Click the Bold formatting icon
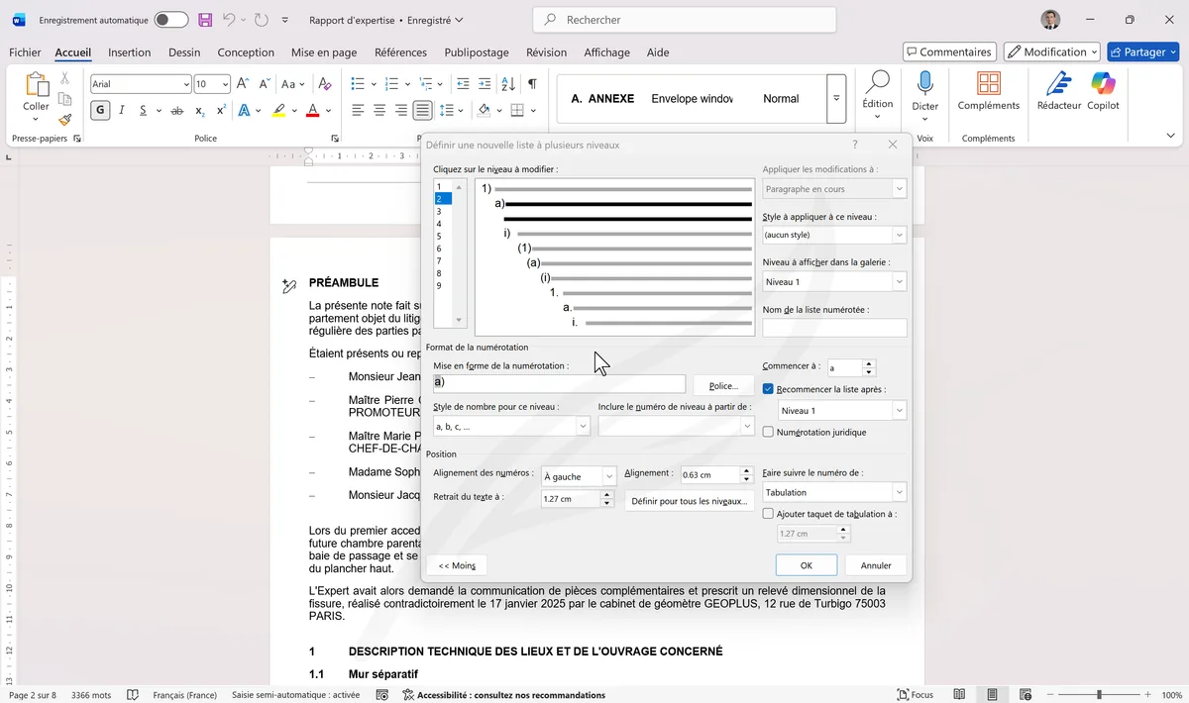This screenshot has width=1189, height=703. (100, 111)
